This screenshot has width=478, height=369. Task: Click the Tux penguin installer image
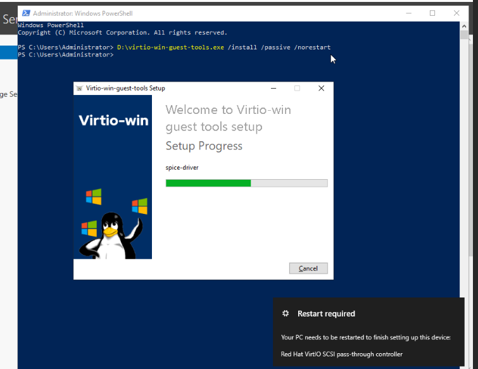111,235
